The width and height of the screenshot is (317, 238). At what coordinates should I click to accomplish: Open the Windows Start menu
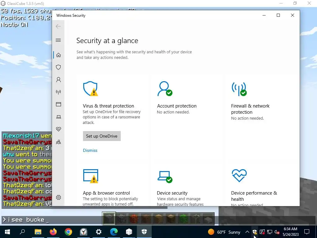point(7,232)
